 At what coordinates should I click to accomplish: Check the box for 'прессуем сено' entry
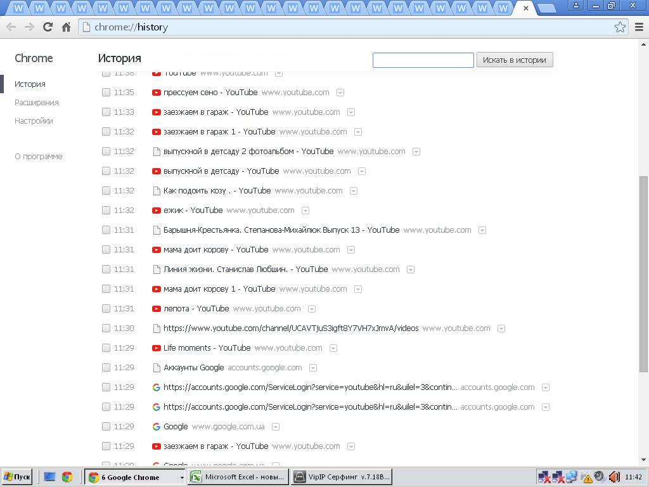click(106, 93)
